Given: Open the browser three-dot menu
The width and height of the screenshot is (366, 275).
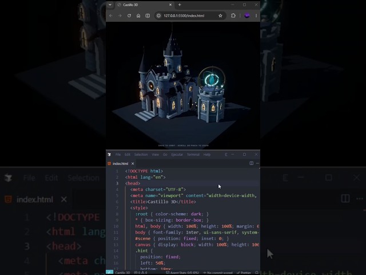Looking at the screenshot, I should [256, 15].
